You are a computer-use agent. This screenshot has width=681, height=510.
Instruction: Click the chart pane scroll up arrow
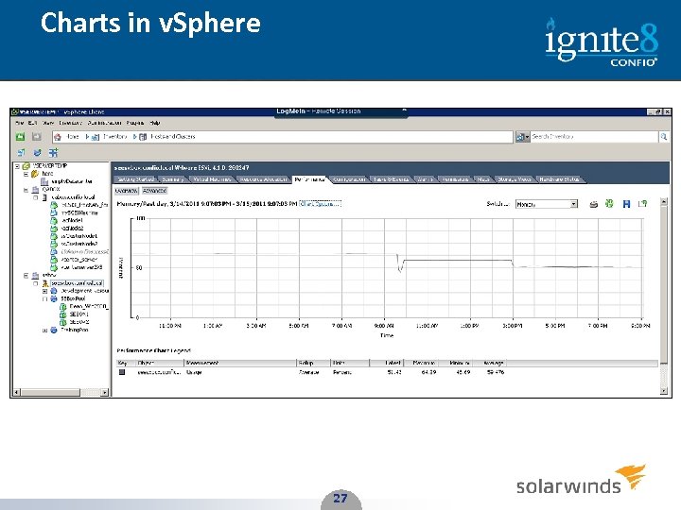[x=664, y=202]
